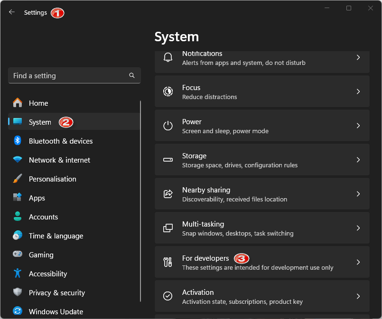Screen dimensions: 382x319
Task: Expand Activation settings using right chevron
Action: pos(358,296)
